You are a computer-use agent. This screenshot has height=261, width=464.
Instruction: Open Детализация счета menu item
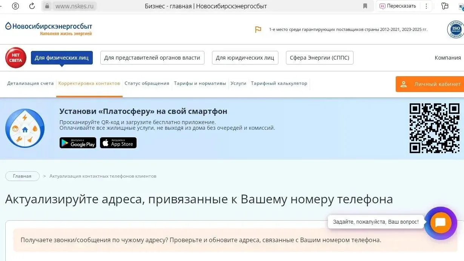[31, 83]
